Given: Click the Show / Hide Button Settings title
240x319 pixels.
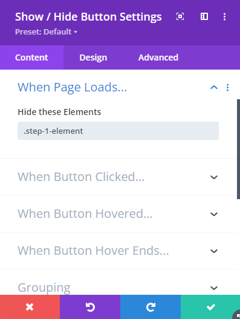Looking at the screenshot, I should coord(88,17).
